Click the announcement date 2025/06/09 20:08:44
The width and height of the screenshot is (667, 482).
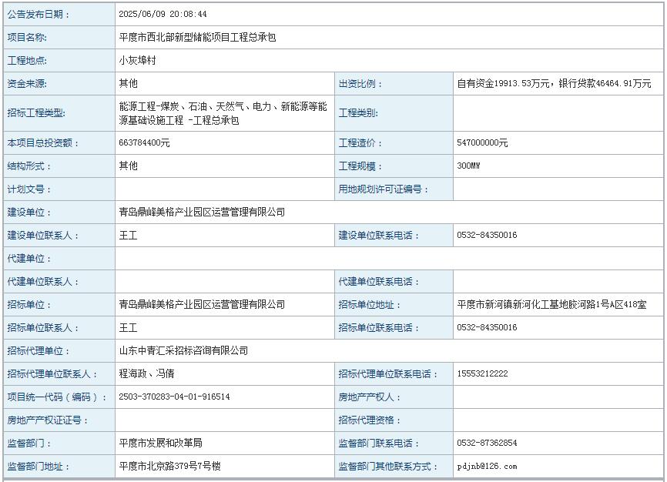pos(163,14)
